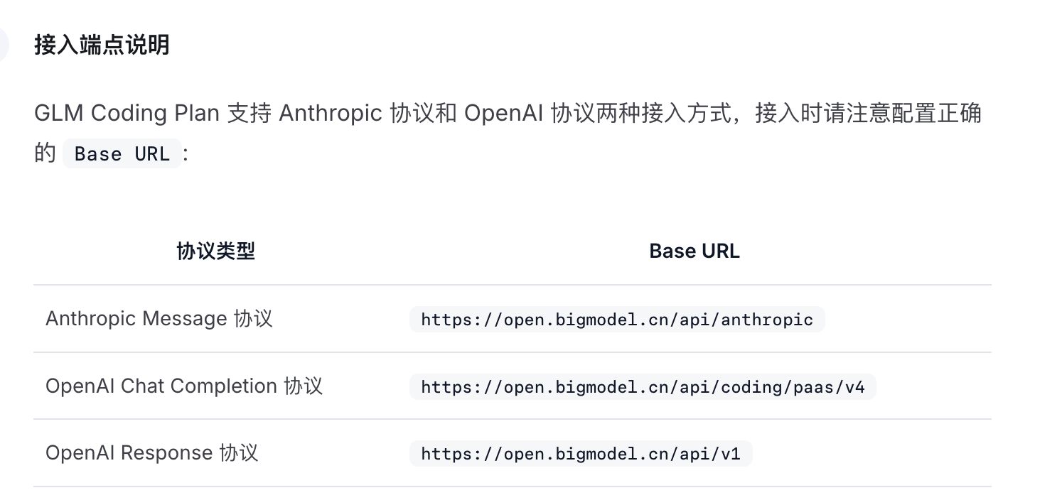Click the words GLM Coding Plan in paragraph

click(x=127, y=114)
